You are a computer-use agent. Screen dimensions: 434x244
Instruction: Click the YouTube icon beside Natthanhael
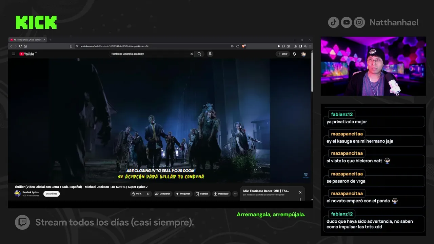[x=347, y=22]
